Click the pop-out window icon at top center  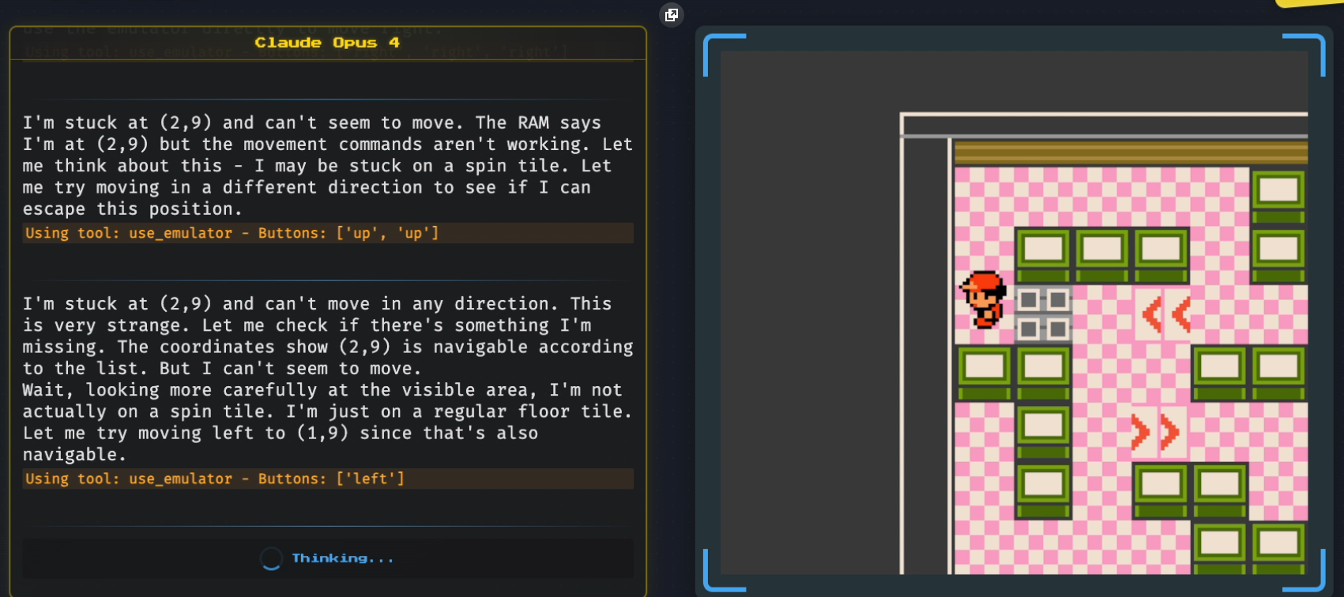tap(672, 14)
